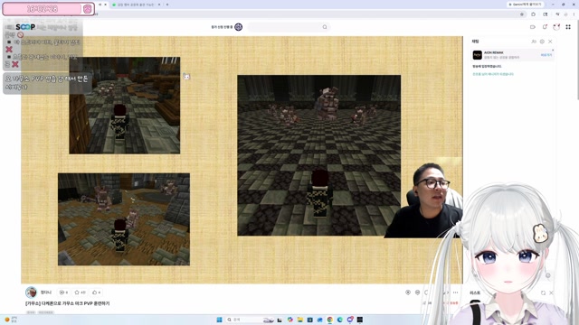Image resolution: width=579 pixels, height=325 pixels.
Task: Click the streamer name beside avatar
Action: (46, 292)
